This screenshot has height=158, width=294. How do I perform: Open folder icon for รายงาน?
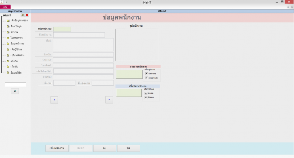tap(8, 32)
